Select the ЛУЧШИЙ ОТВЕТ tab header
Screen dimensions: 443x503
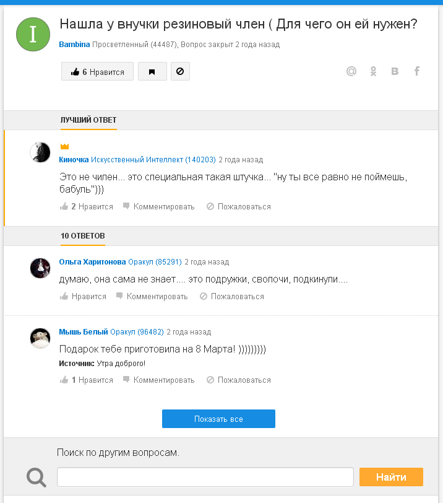click(88, 120)
